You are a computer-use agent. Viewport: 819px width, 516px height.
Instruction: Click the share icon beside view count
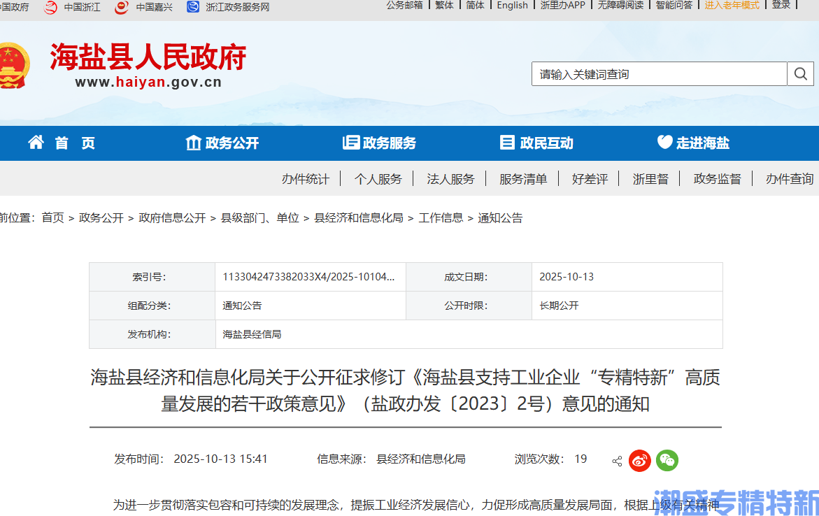(617, 461)
